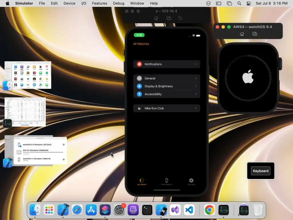Open Notifications settings row
The image size is (293, 220).
(167, 64)
